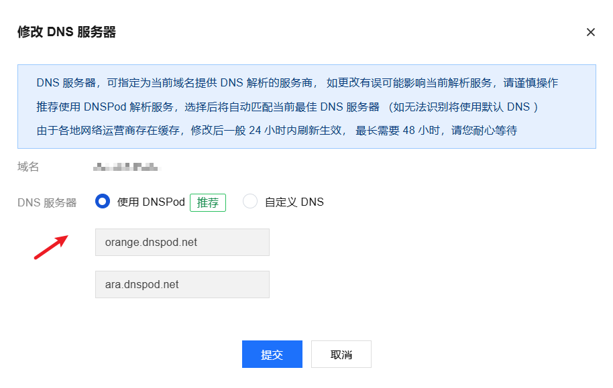Select the 使用 DNSPod radio button

tap(103, 202)
